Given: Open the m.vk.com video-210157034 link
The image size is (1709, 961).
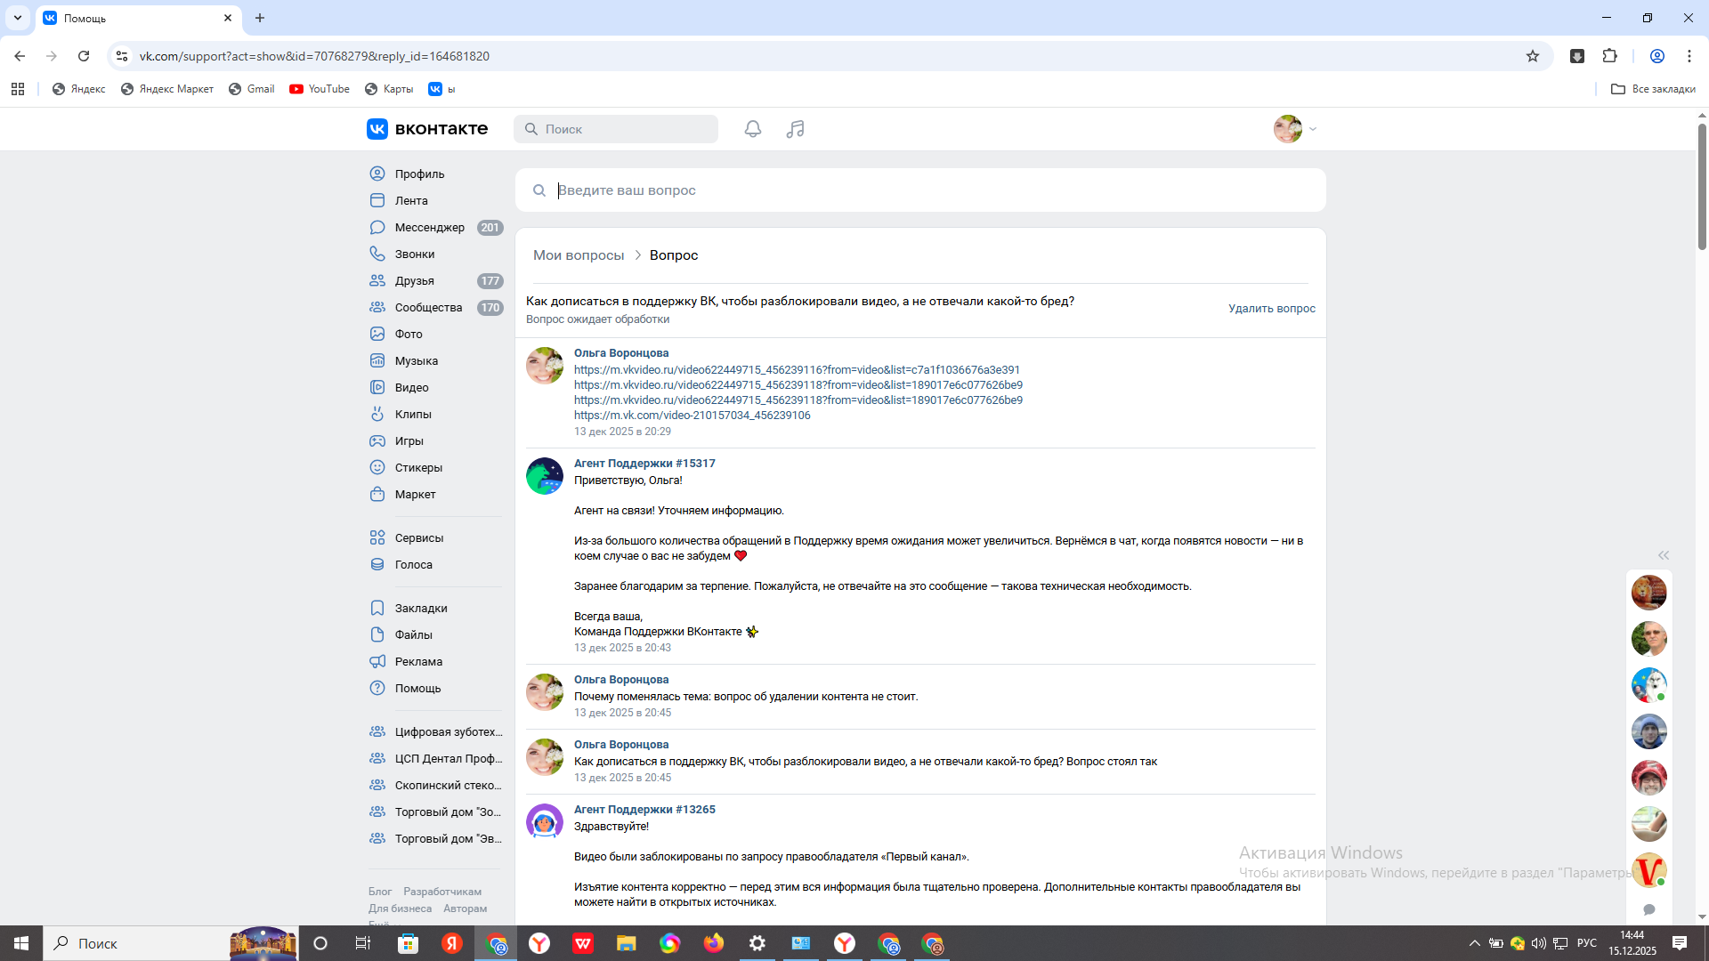Looking at the screenshot, I should pos(692,416).
